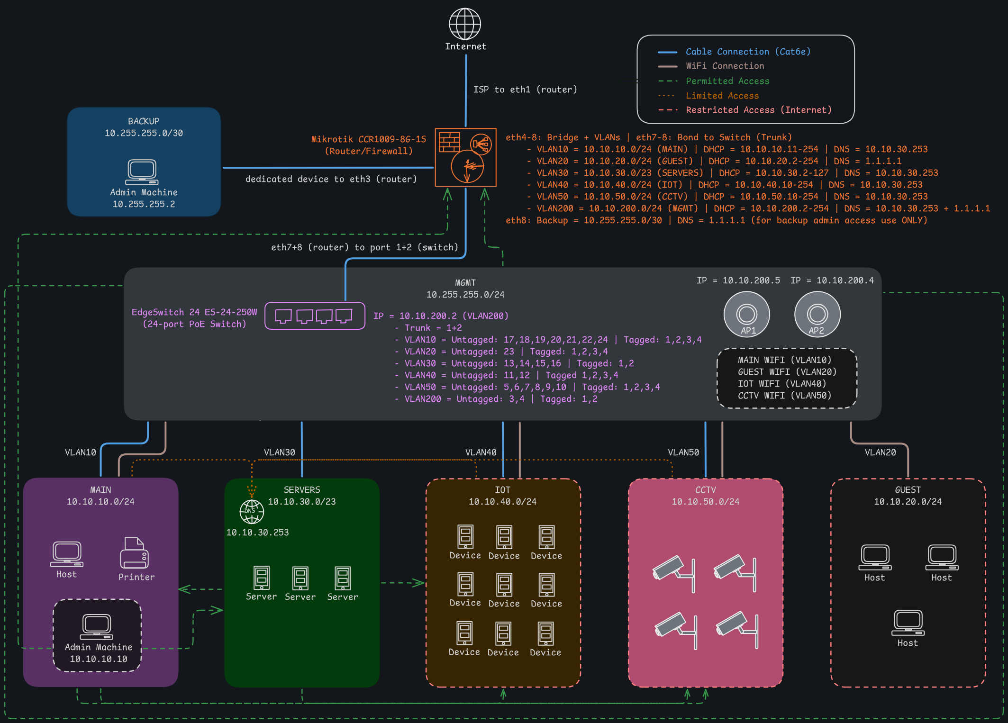Click the middle Server icon
Image resolution: width=1008 pixels, height=723 pixels.
(300, 578)
